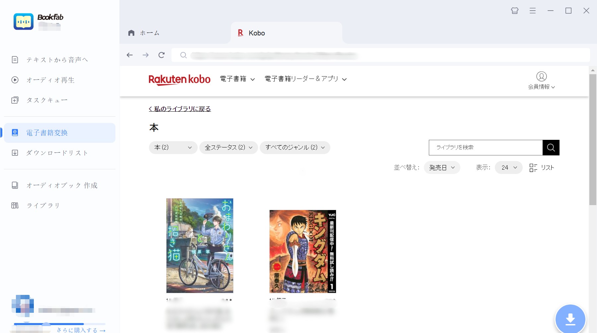Viewport: 597px width, 333px height.
Task: Go forward with the right arrow button
Action: tap(146, 55)
